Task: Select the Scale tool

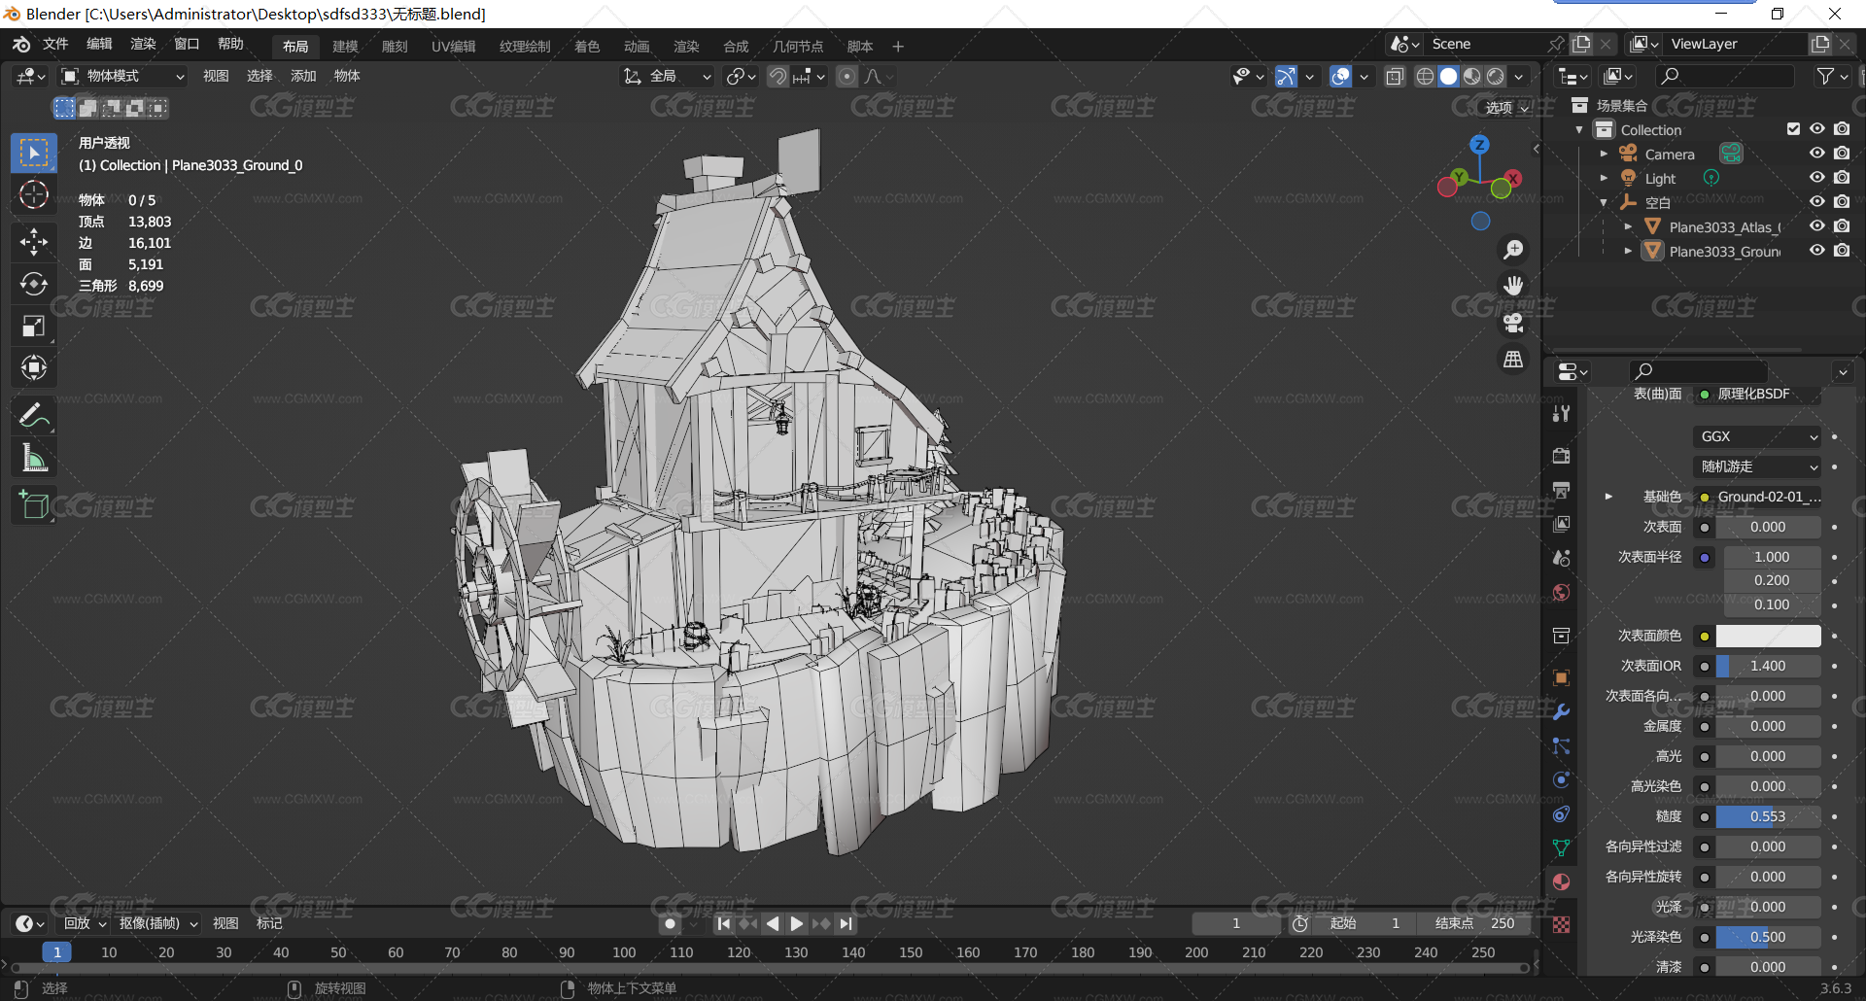Action: pyautogui.click(x=34, y=326)
